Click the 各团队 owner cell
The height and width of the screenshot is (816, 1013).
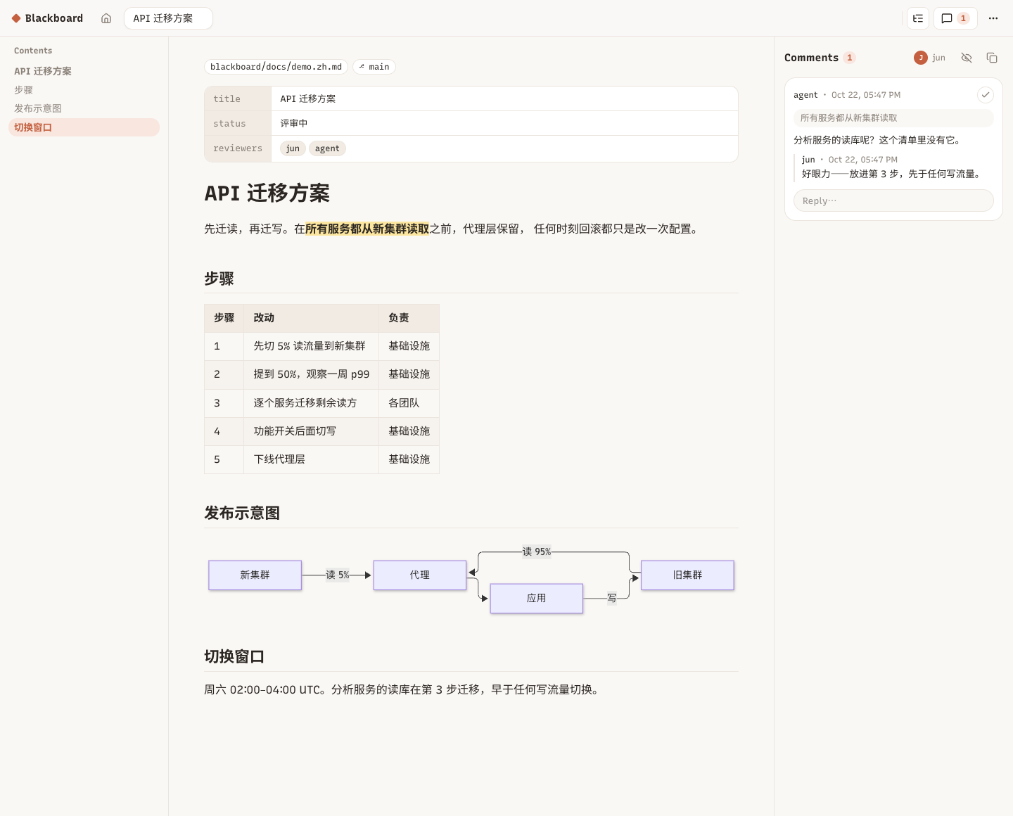pyautogui.click(x=409, y=403)
